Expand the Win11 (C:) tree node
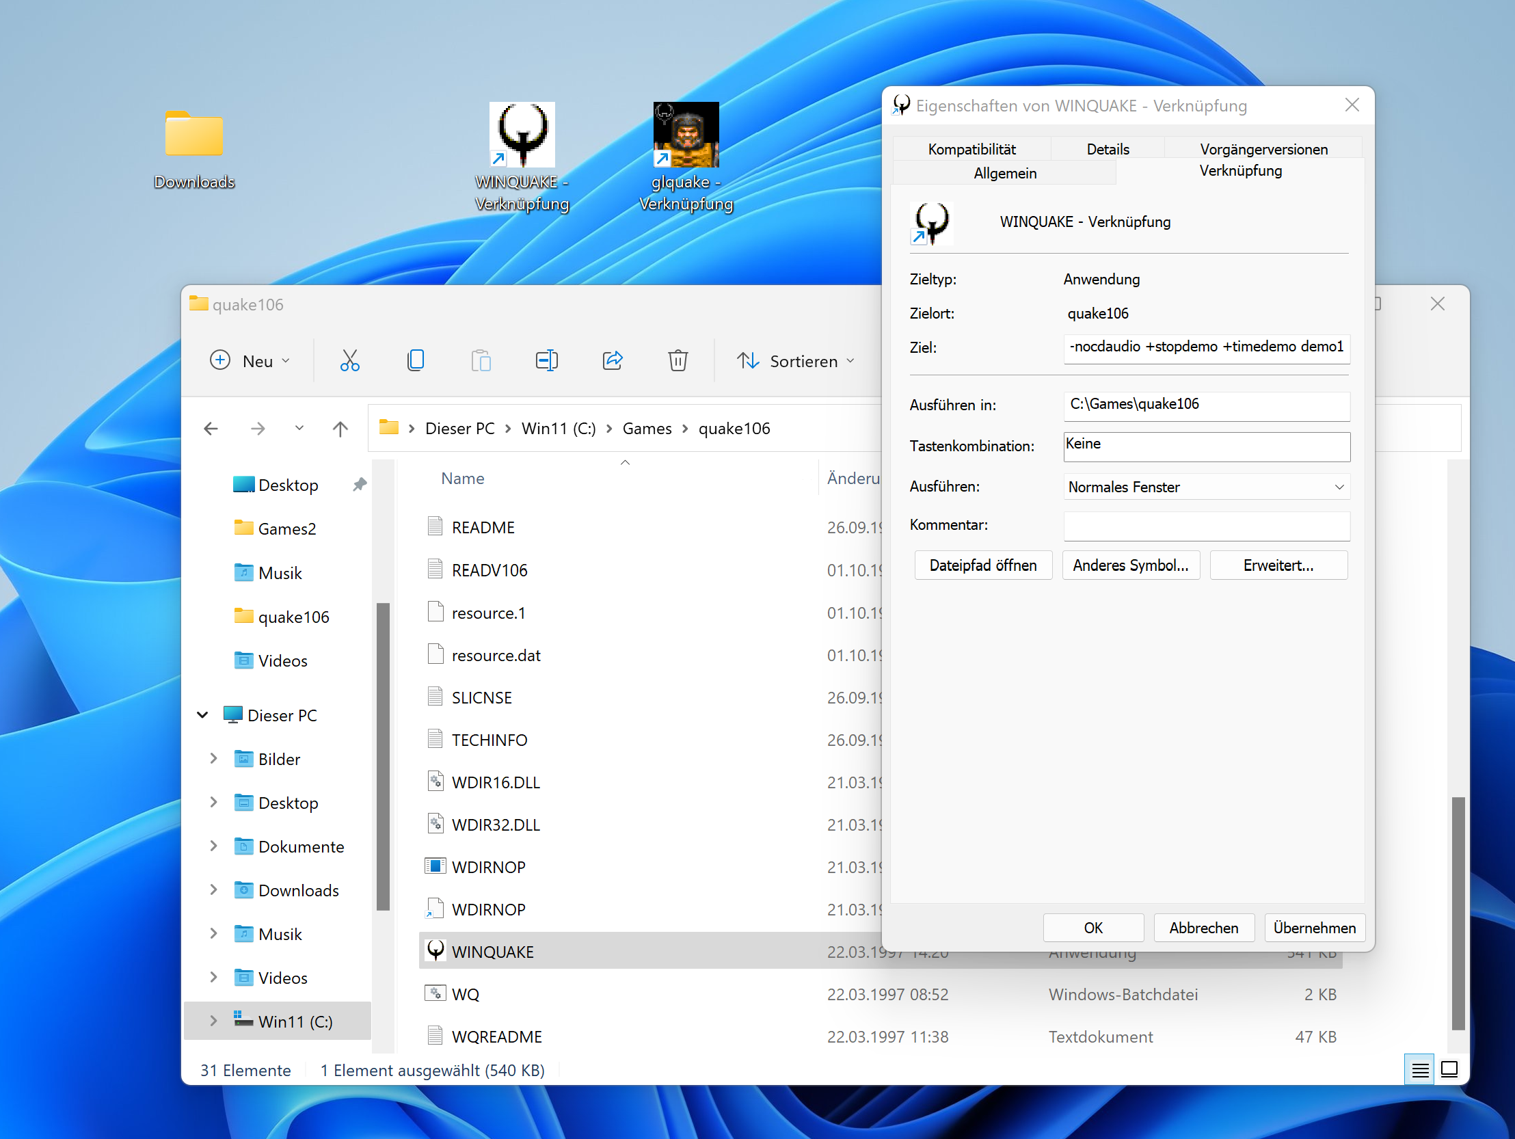The image size is (1515, 1139). click(x=214, y=1021)
